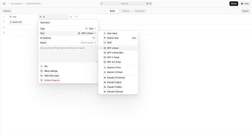Pin the property

68,66
